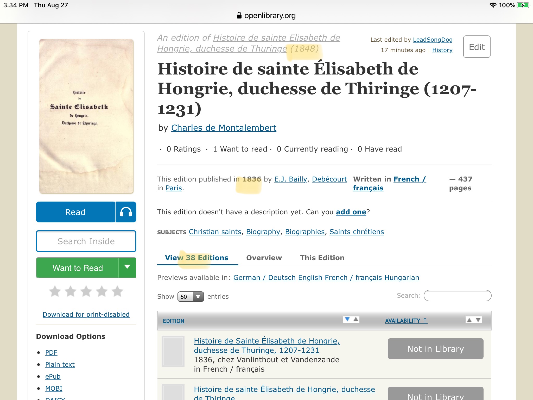The width and height of the screenshot is (533, 400).
Task: Switch to the View 38 Editions tab
Action: (x=196, y=258)
